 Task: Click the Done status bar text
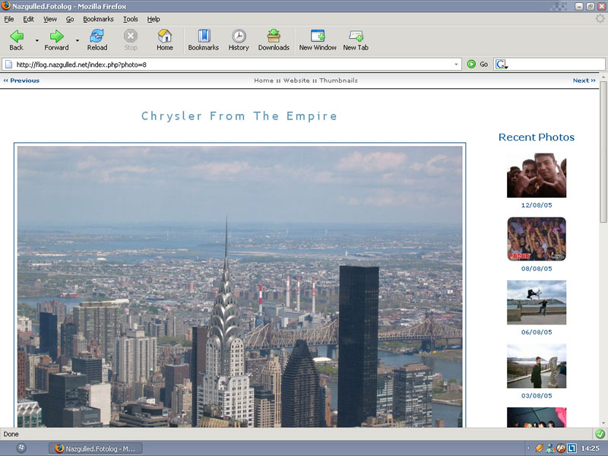point(11,434)
